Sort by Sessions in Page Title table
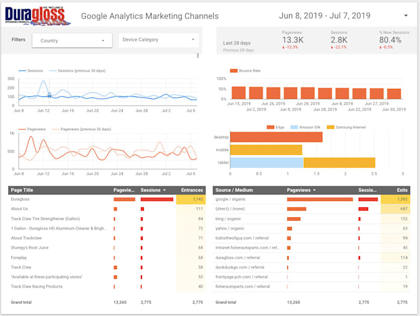The height and width of the screenshot is (316, 420). 153,190
